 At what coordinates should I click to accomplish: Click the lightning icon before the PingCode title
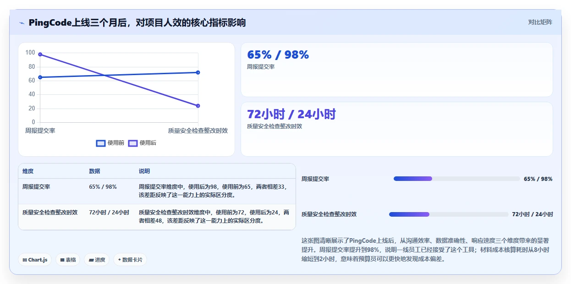(x=22, y=23)
